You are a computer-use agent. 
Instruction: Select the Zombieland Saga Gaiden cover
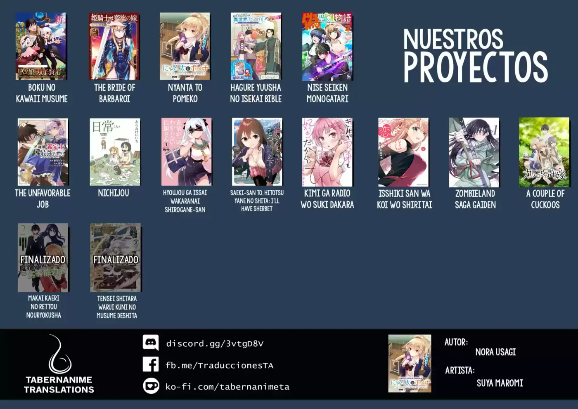coord(474,152)
